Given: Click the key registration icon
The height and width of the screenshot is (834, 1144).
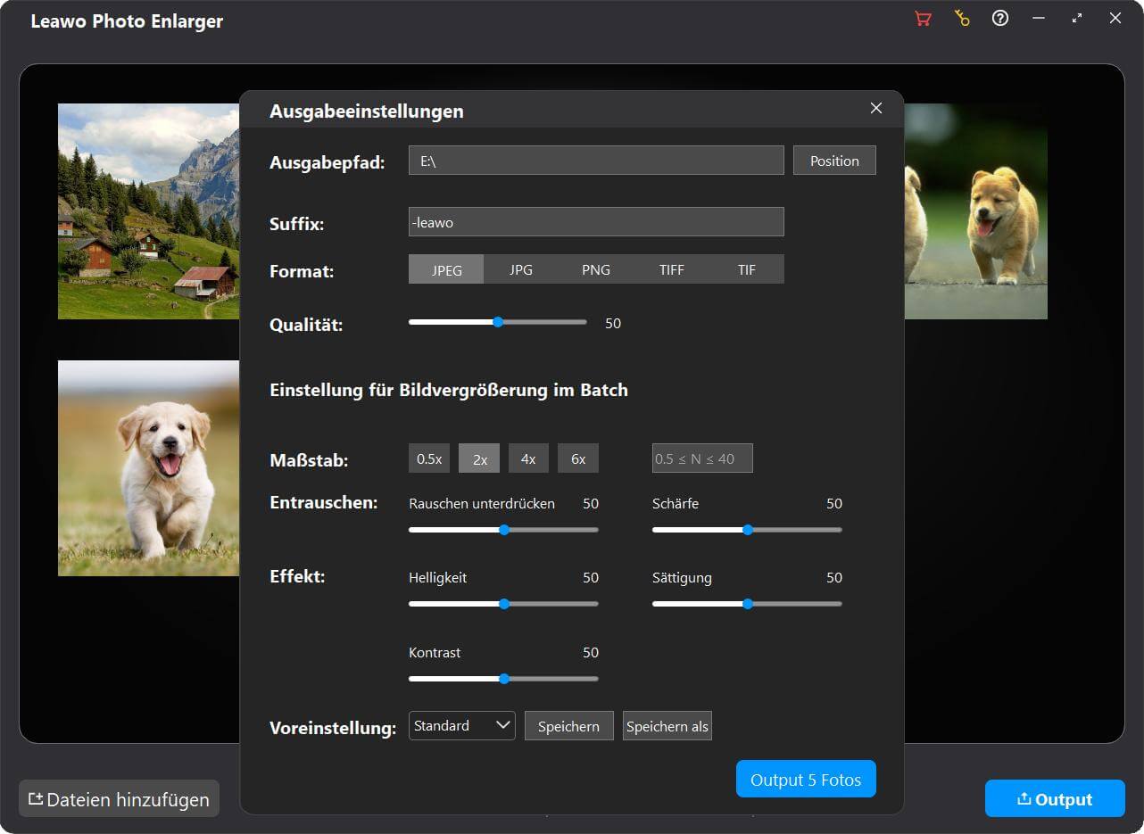Looking at the screenshot, I should (962, 19).
